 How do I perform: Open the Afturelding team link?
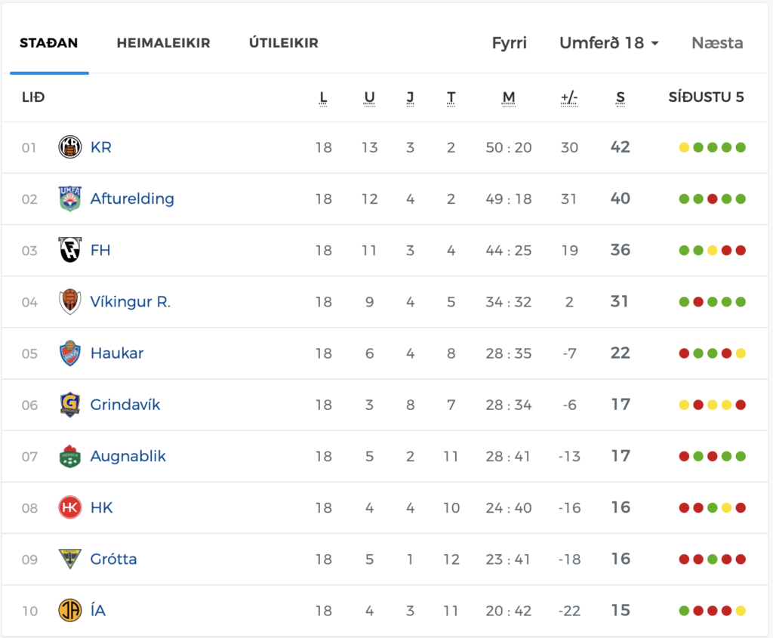click(x=132, y=199)
